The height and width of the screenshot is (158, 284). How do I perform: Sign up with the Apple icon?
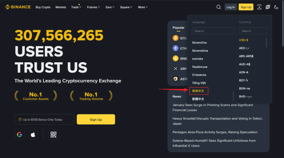pyautogui.click(x=33, y=135)
